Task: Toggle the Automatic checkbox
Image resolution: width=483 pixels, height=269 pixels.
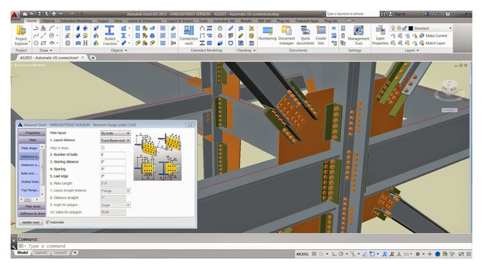Action: tap(48, 222)
